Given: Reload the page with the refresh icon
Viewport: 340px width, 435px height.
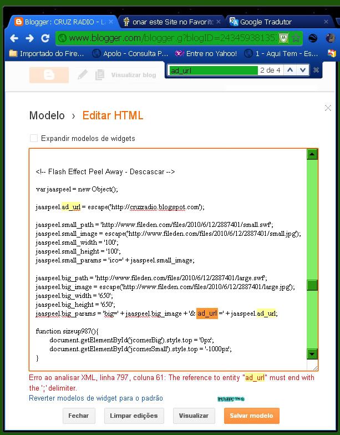Looking at the screenshot, I should point(45,38).
